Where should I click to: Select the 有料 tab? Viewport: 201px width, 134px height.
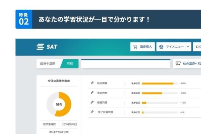[x=70, y=64]
